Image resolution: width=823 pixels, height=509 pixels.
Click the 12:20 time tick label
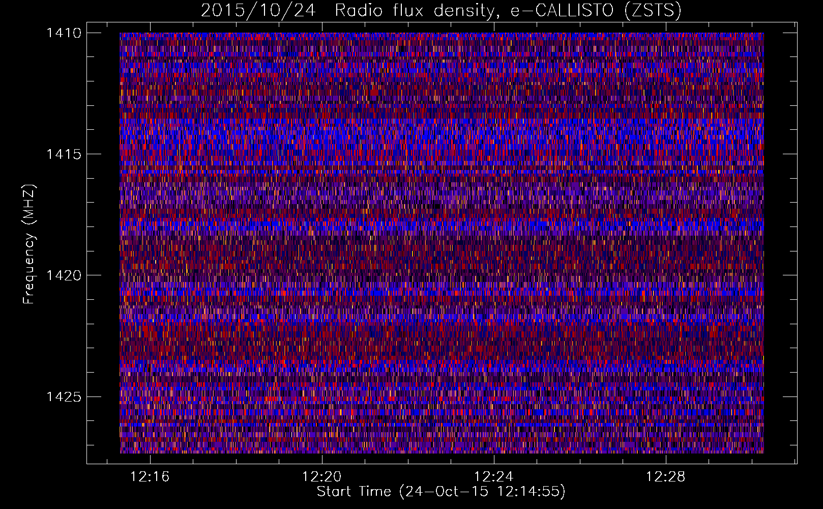pyautogui.click(x=322, y=477)
